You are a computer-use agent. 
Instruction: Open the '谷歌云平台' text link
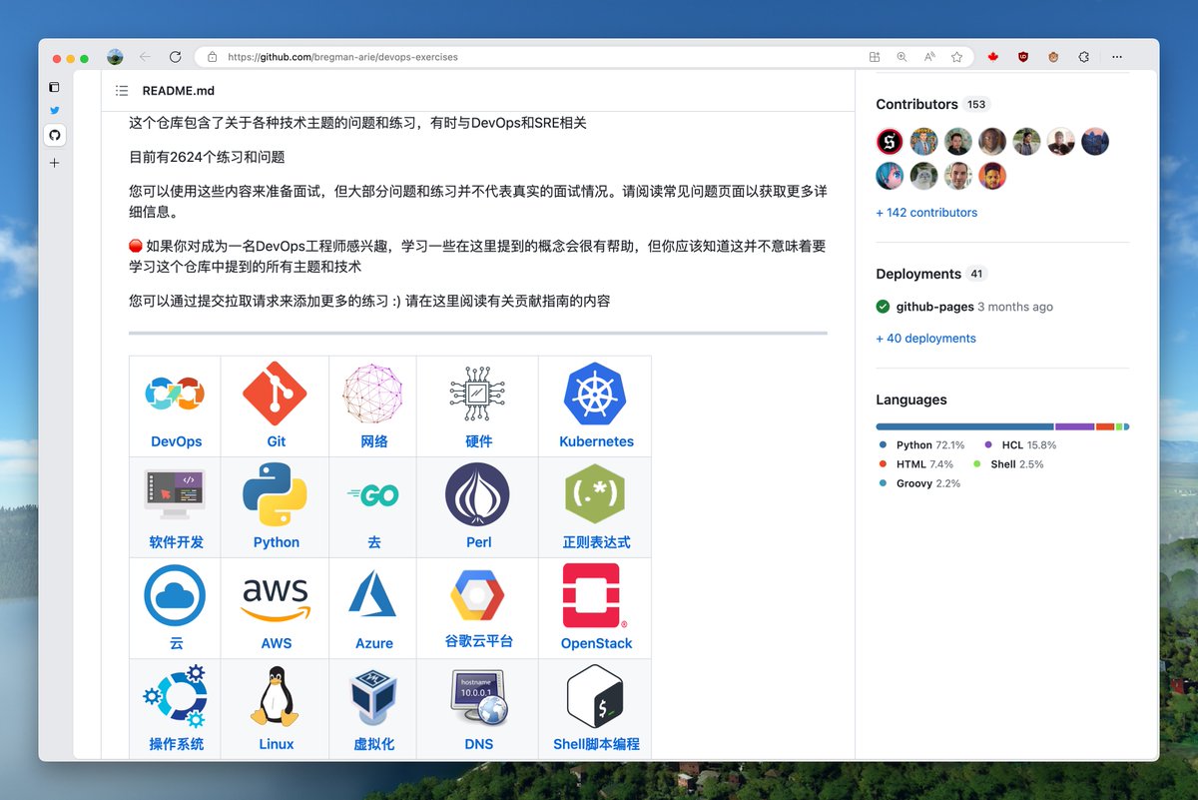point(478,641)
